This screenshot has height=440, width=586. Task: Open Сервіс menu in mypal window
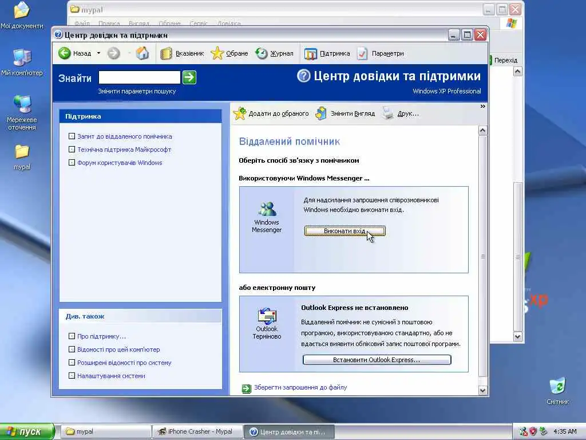[199, 23]
